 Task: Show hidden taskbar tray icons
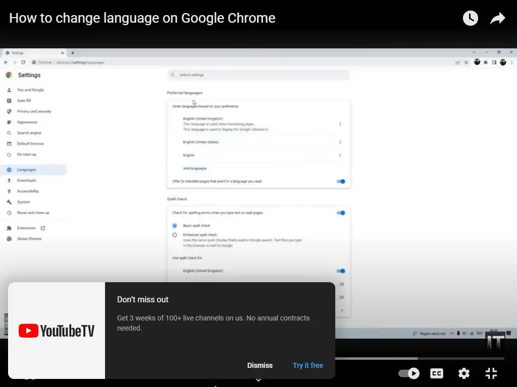[x=452, y=334]
